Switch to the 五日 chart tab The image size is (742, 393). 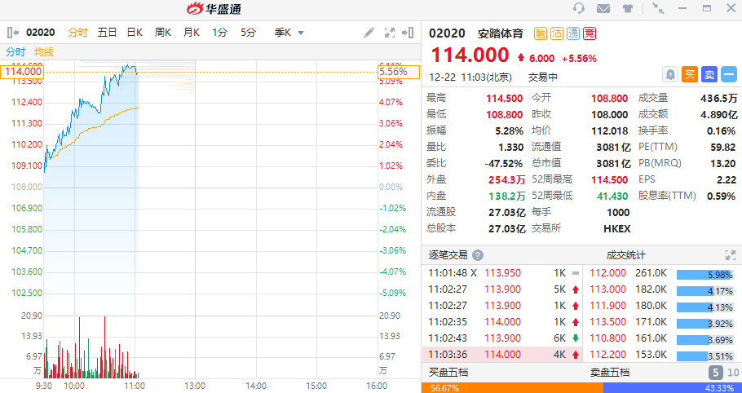[107, 33]
